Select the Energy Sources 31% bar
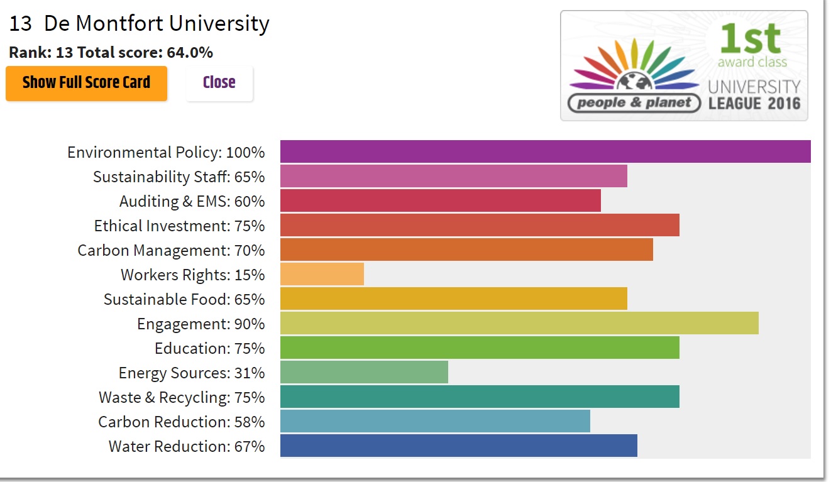 tap(364, 373)
